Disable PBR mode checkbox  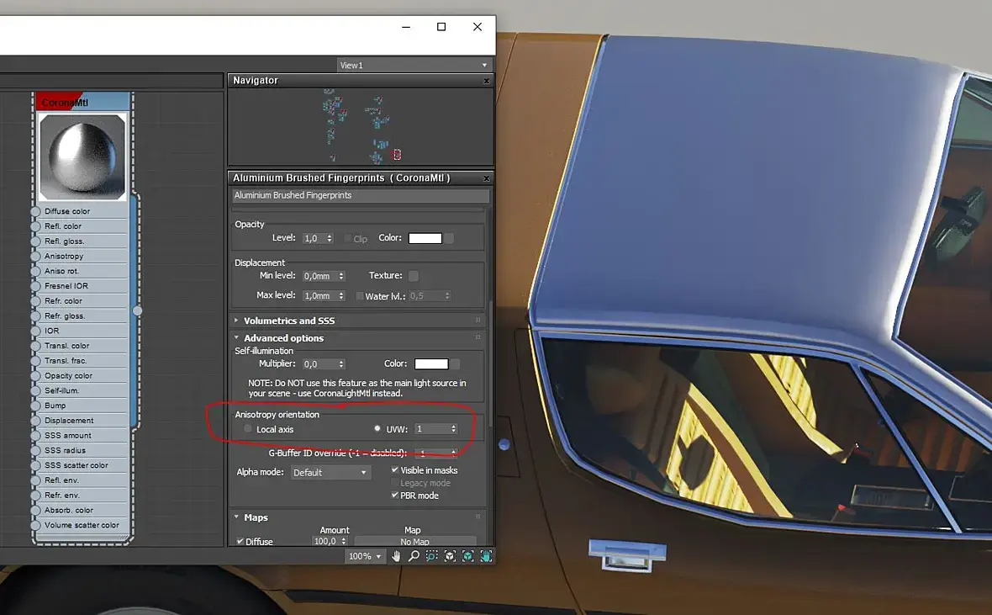pyautogui.click(x=395, y=496)
